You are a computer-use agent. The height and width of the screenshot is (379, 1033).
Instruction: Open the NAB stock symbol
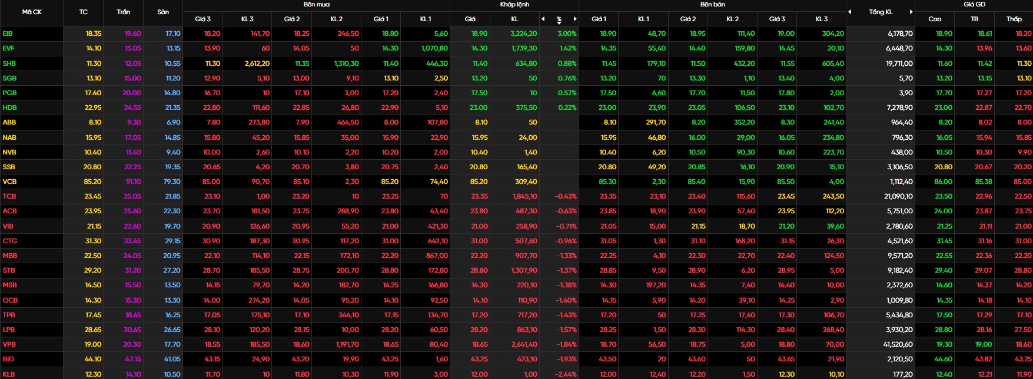[x=9, y=137]
